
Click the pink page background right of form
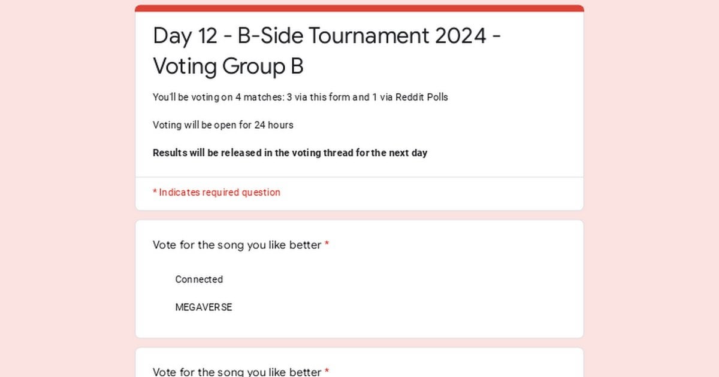coord(653,180)
